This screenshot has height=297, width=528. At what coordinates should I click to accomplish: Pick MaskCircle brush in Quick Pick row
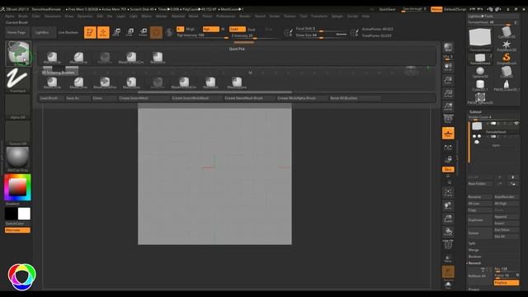tap(52, 58)
